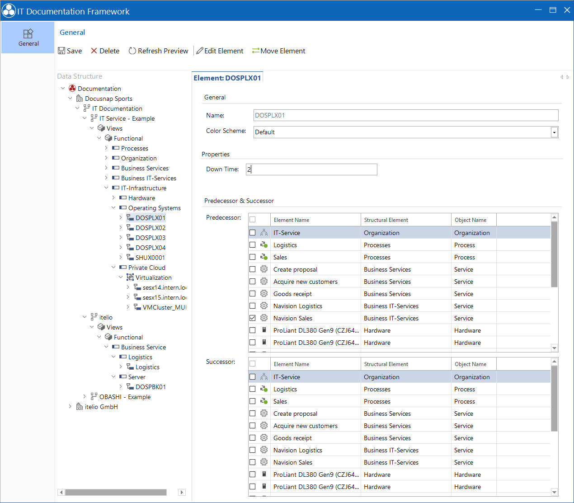Open the General sidebar icon
This screenshot has width=574, height=503.
pos(28,38)
